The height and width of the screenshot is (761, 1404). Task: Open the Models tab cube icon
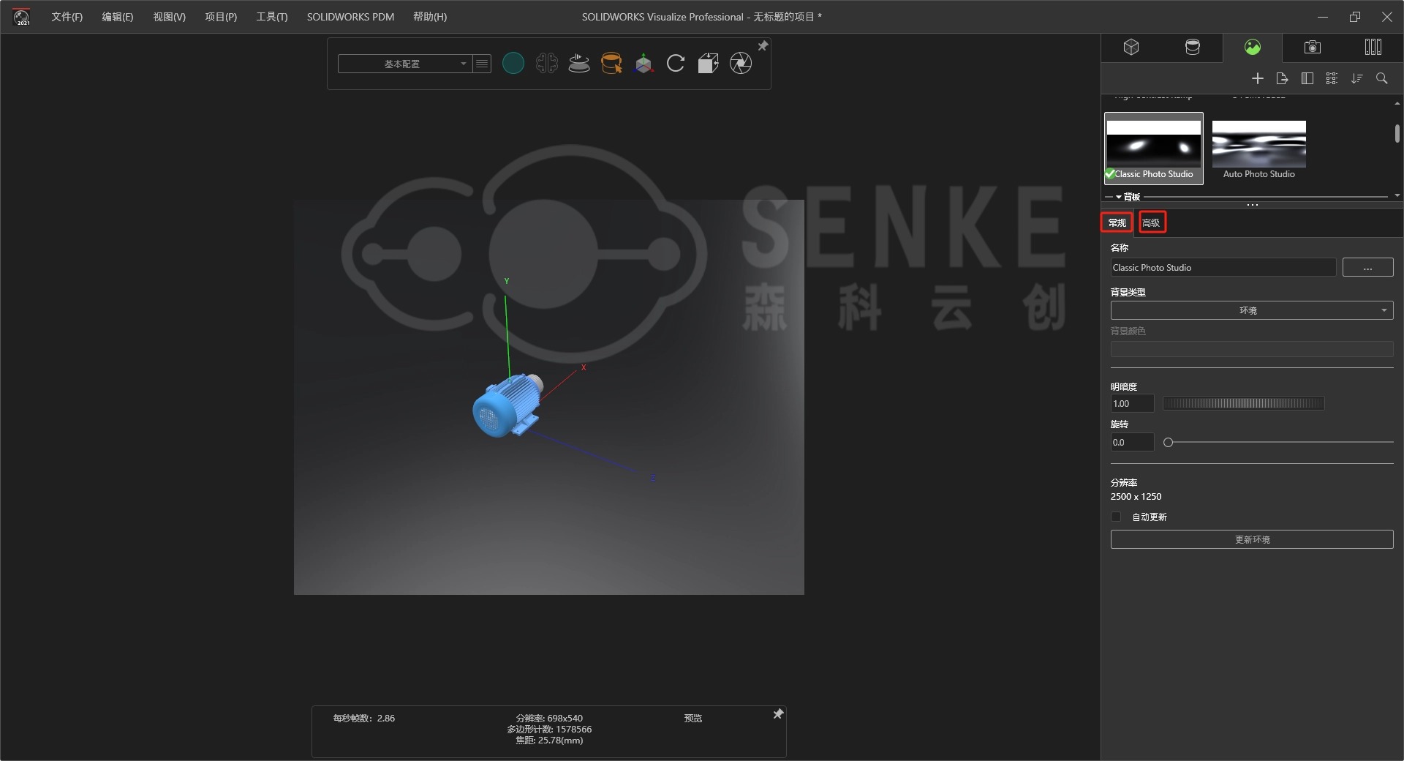coord(1131,48)
